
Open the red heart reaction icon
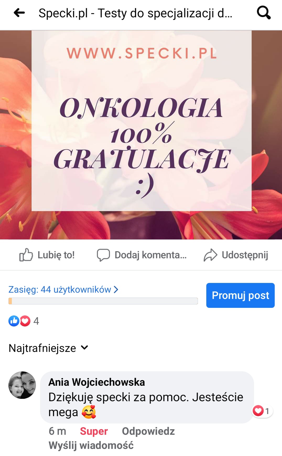click(25, 321)
